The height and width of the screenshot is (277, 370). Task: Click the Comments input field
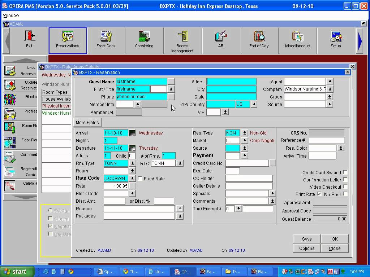(x=247, y=201)
